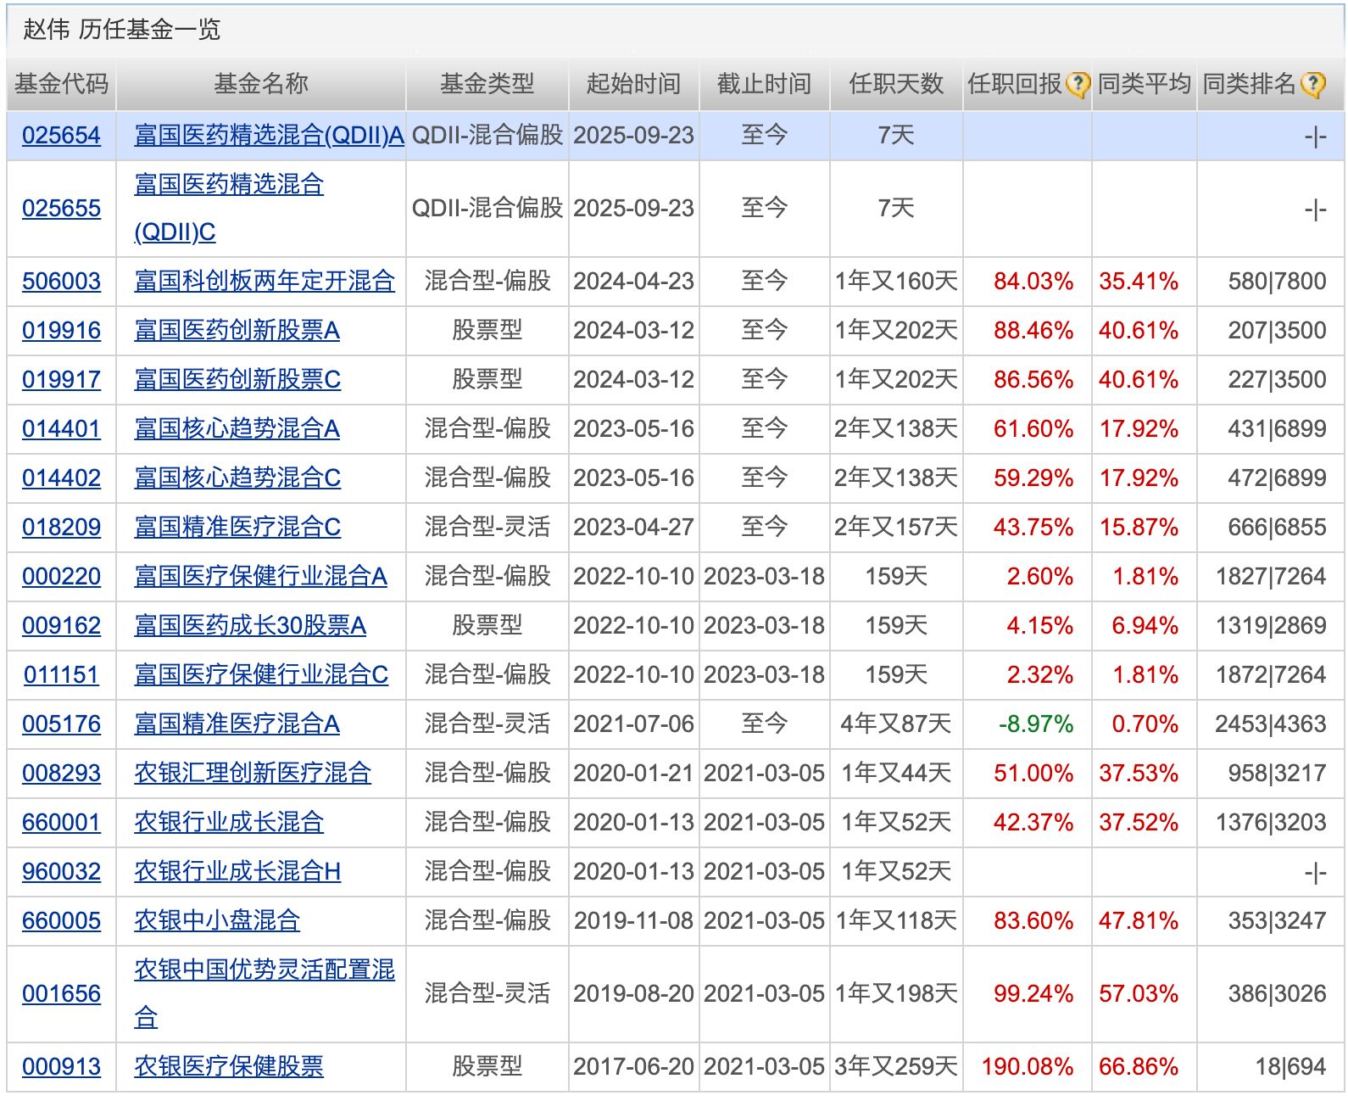Open 富国医药精选混合(QDII)A fund page
Screen dimensions: 1348x1101
[269, 136]
